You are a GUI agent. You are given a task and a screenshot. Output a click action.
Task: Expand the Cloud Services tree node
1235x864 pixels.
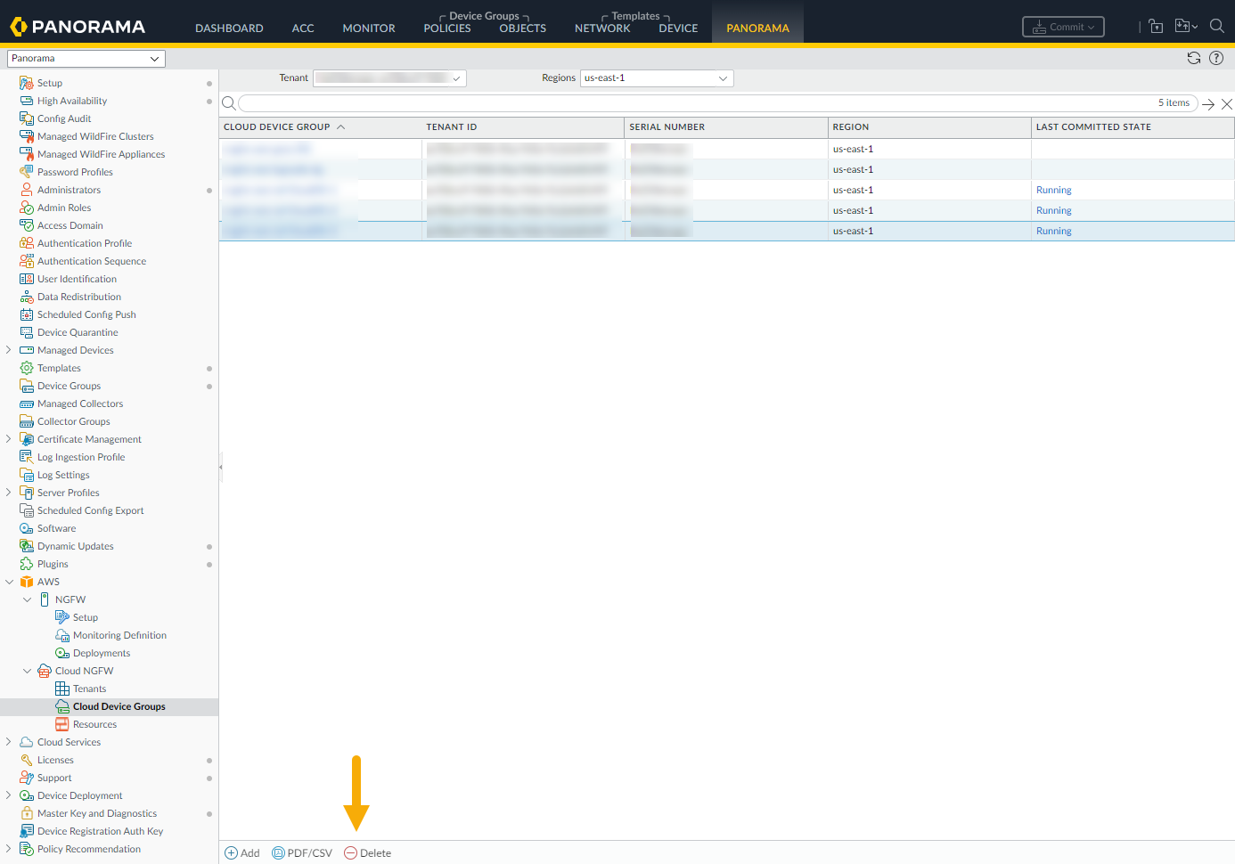pyautogui.click(x=9, y=742)
